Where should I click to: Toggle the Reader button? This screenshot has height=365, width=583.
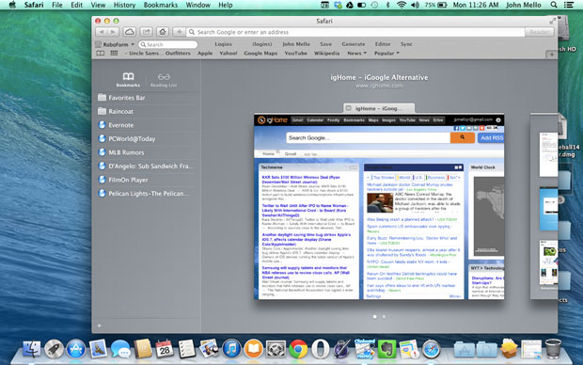(539, 32)
